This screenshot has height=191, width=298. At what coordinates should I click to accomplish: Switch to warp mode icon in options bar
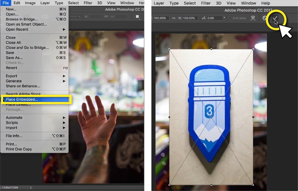point(253,18)
